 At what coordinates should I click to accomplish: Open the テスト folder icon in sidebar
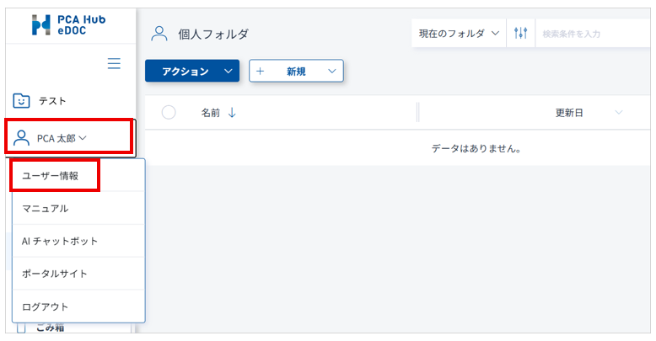point(21,101)
